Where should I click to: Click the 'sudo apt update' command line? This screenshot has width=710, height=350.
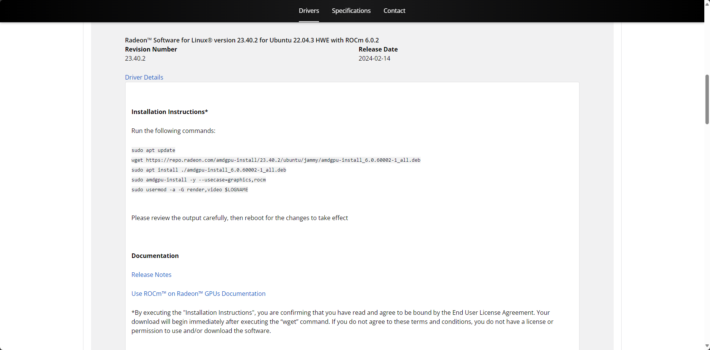tap(153, 150)
